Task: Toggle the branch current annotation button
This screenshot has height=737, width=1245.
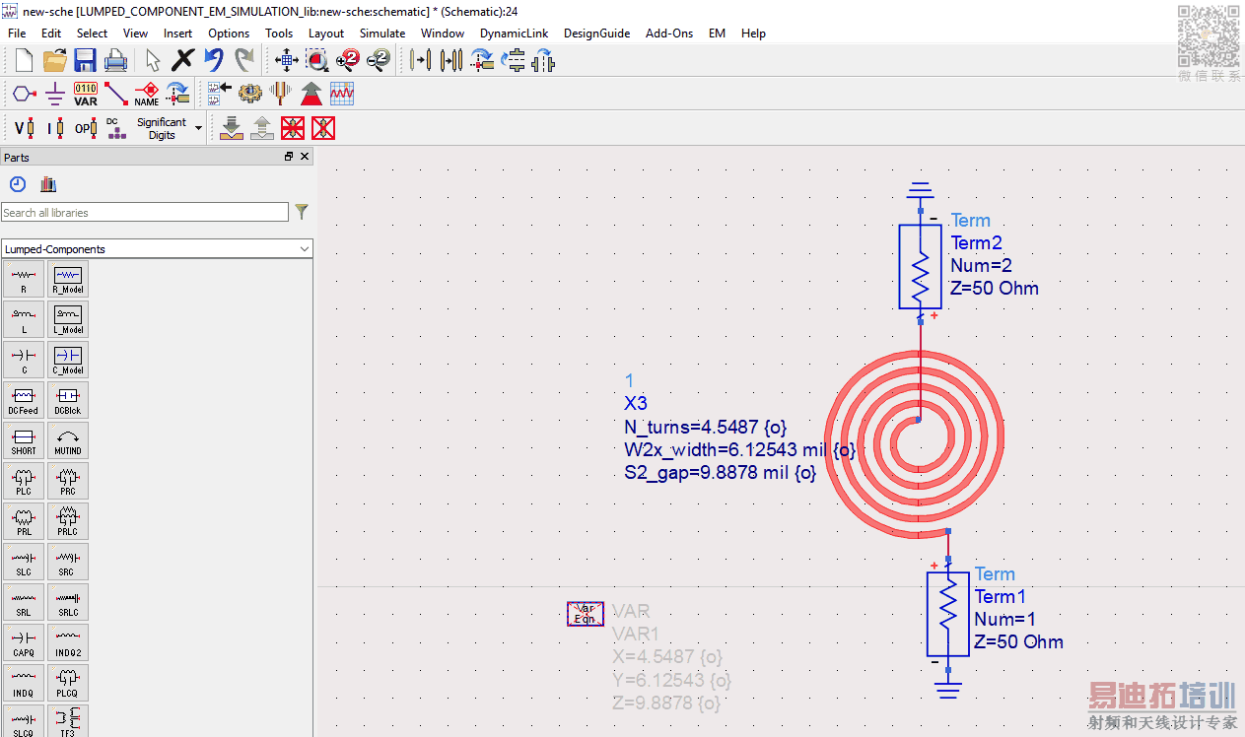Action: click(55, 128)
